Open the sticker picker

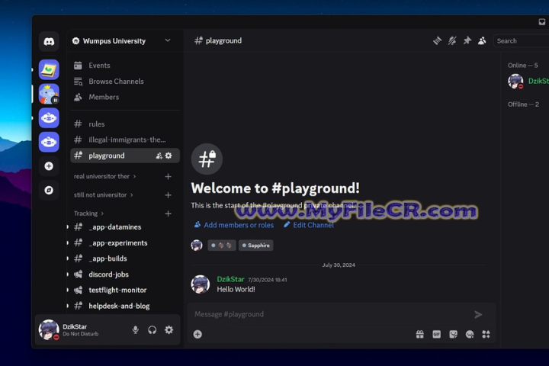coord(454,335)
